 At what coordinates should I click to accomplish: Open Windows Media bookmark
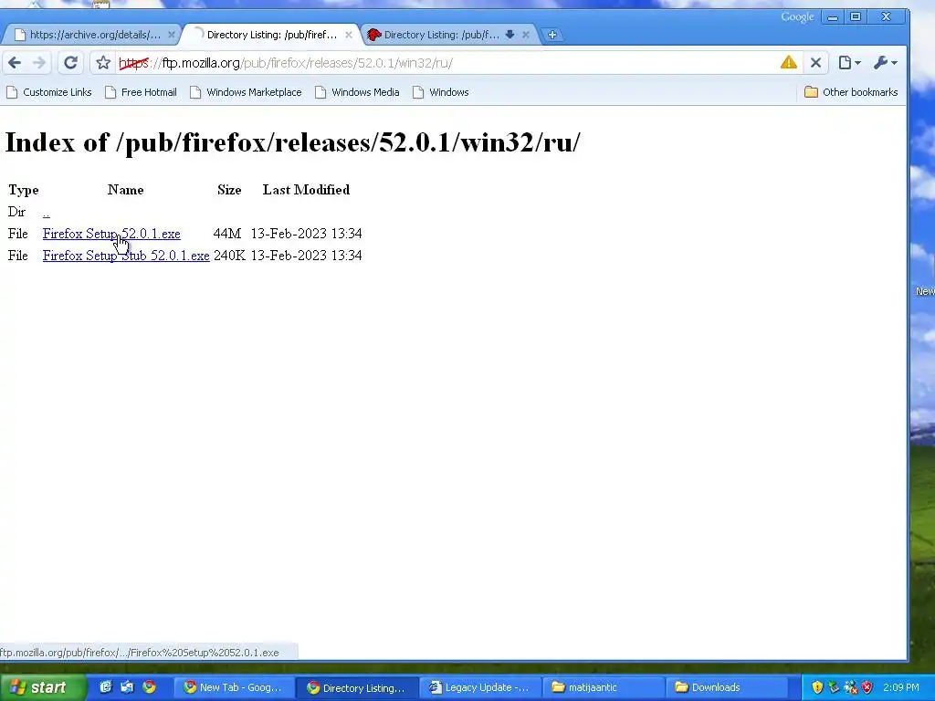(x=357, y=92)
